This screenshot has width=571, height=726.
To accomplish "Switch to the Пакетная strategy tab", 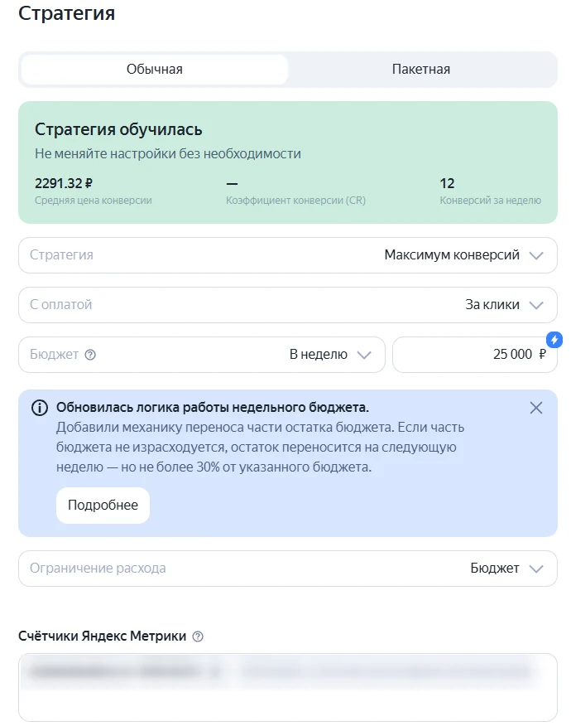I will coord(420,70).
